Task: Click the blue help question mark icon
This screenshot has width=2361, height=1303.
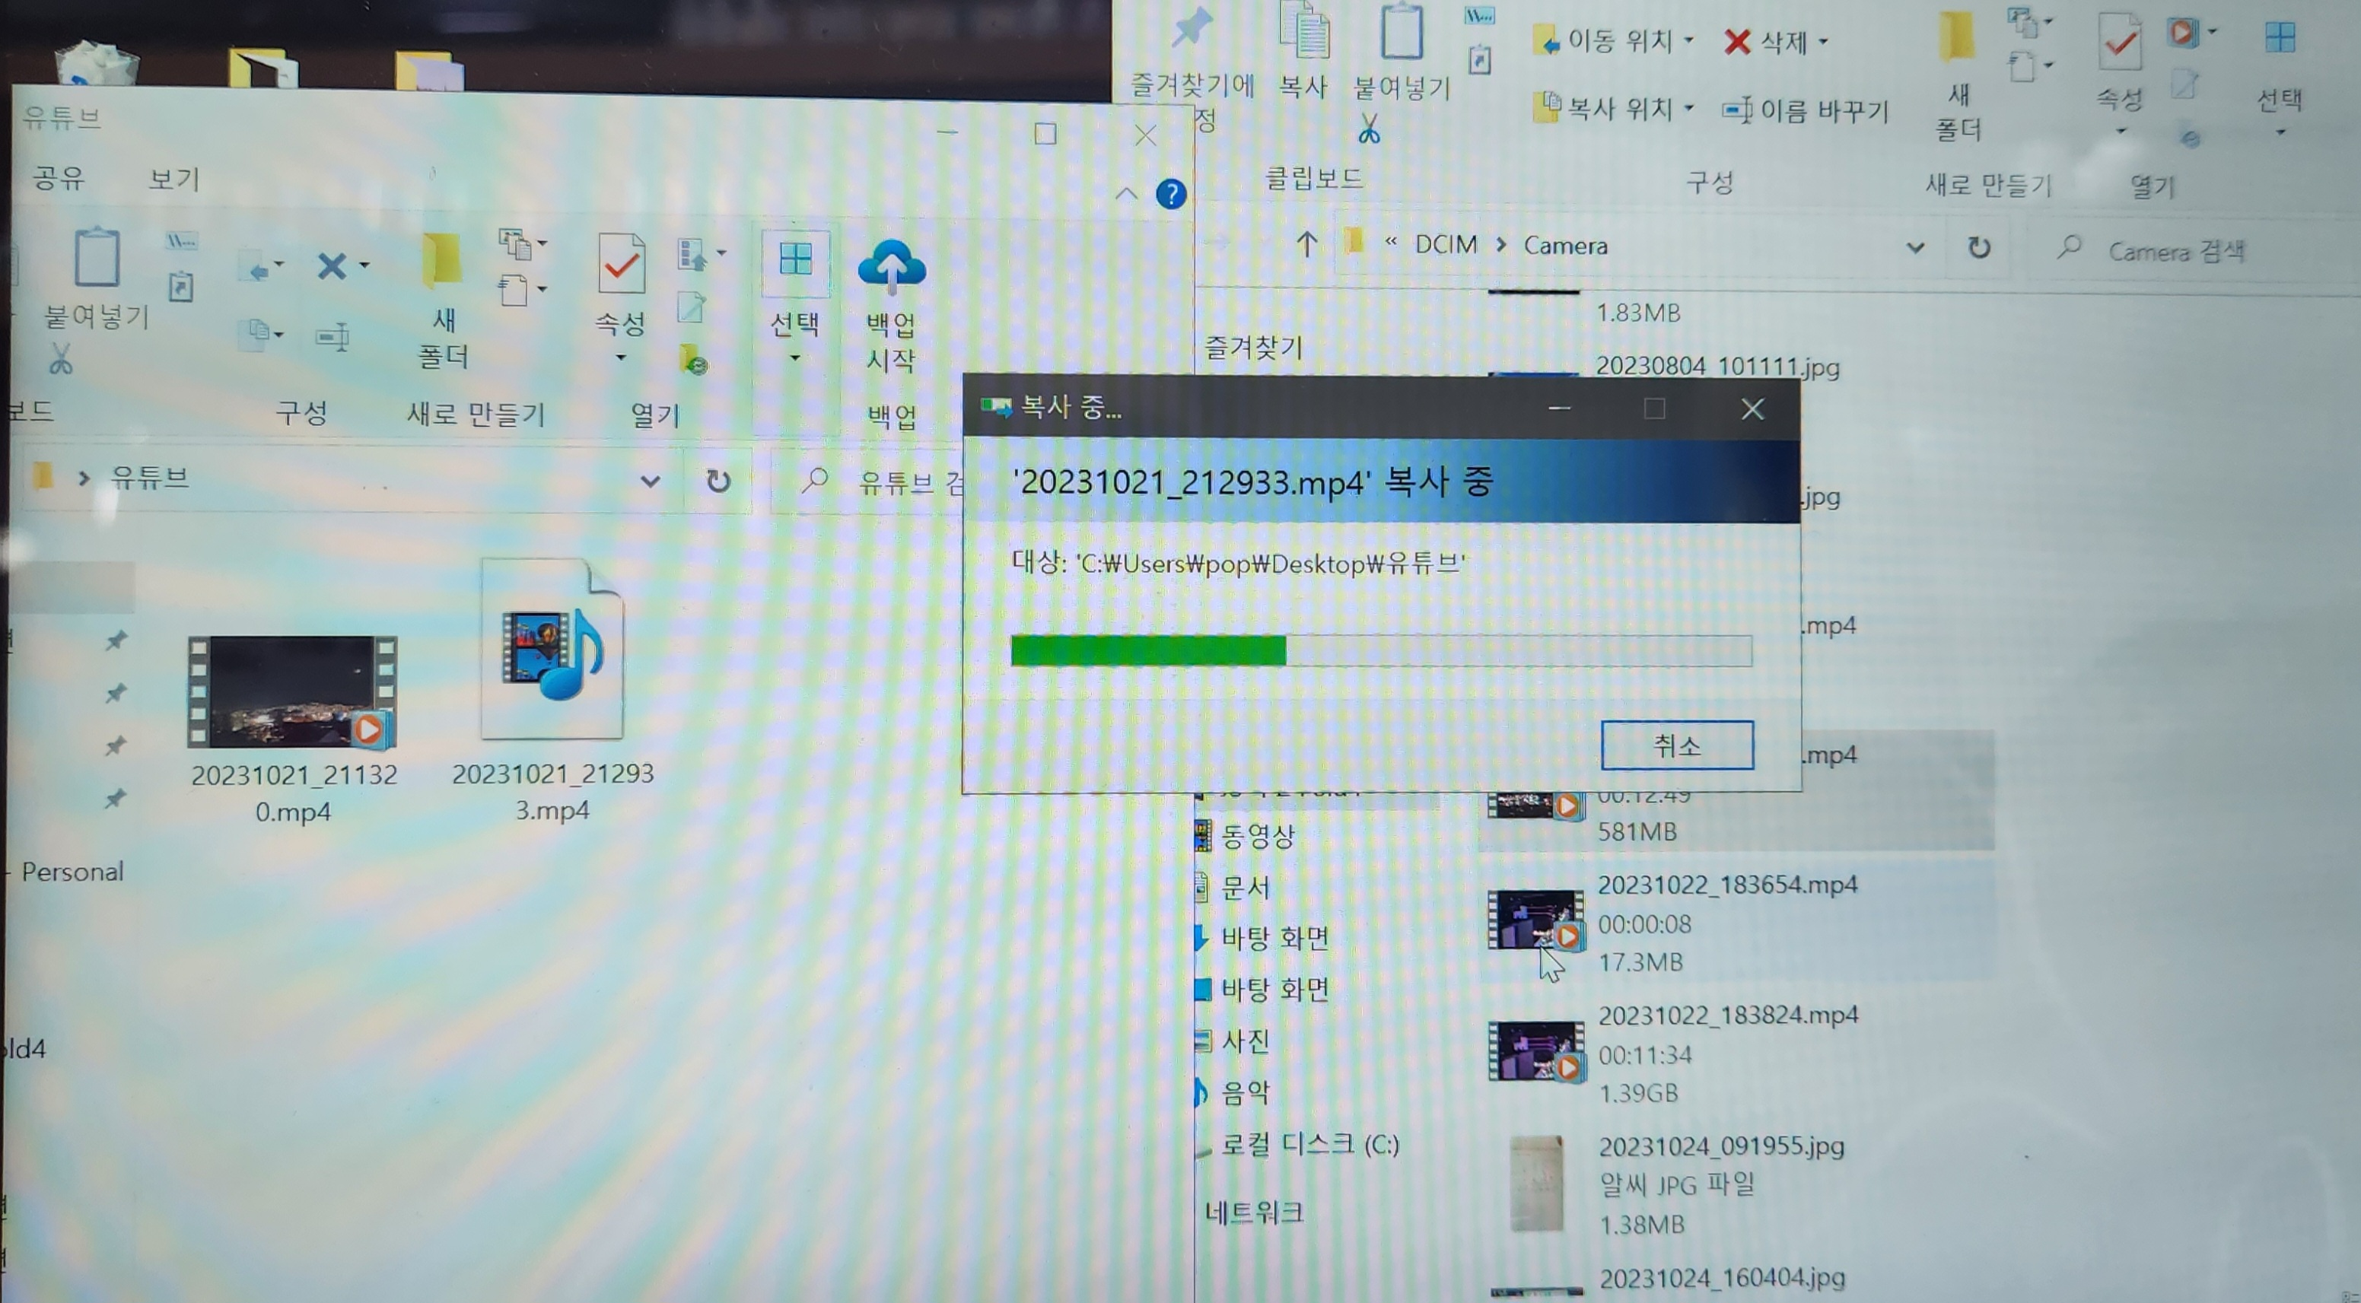Action: [x=1170, y=194]
